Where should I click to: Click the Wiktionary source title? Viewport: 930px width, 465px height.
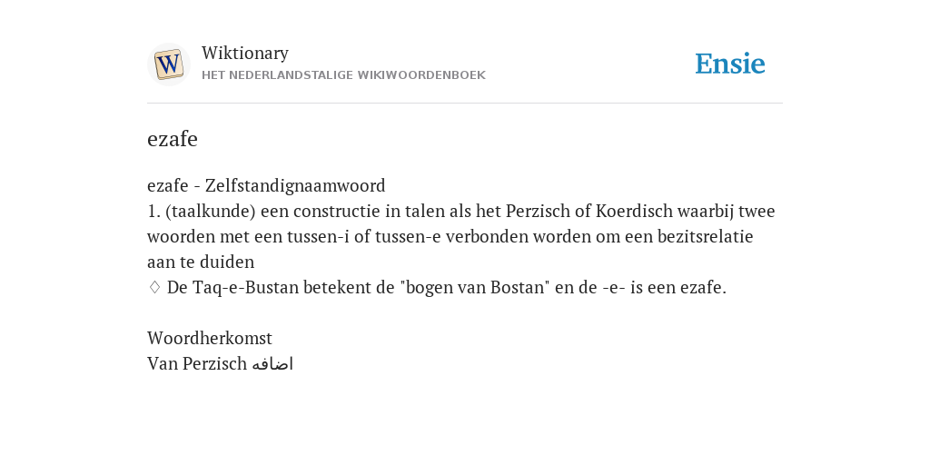[245, 53]
